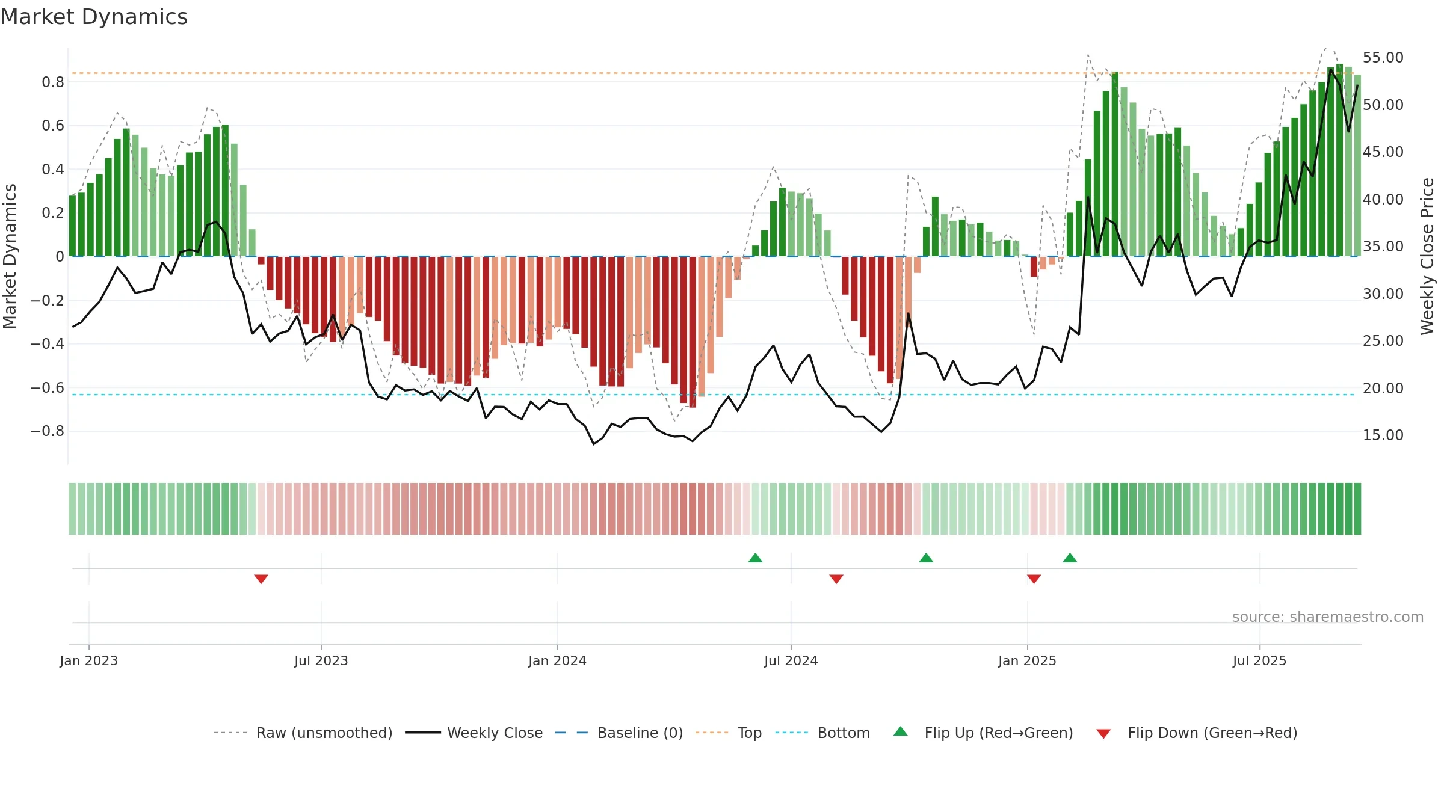Image resolution: width=1444 pixels, height=812 pixels.
Task: Click red flip-down triangle in legend
Action: [1103, 734]
